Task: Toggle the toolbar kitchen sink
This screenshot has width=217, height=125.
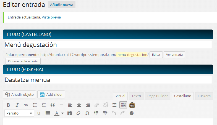Action: click(x=123, y=105)
